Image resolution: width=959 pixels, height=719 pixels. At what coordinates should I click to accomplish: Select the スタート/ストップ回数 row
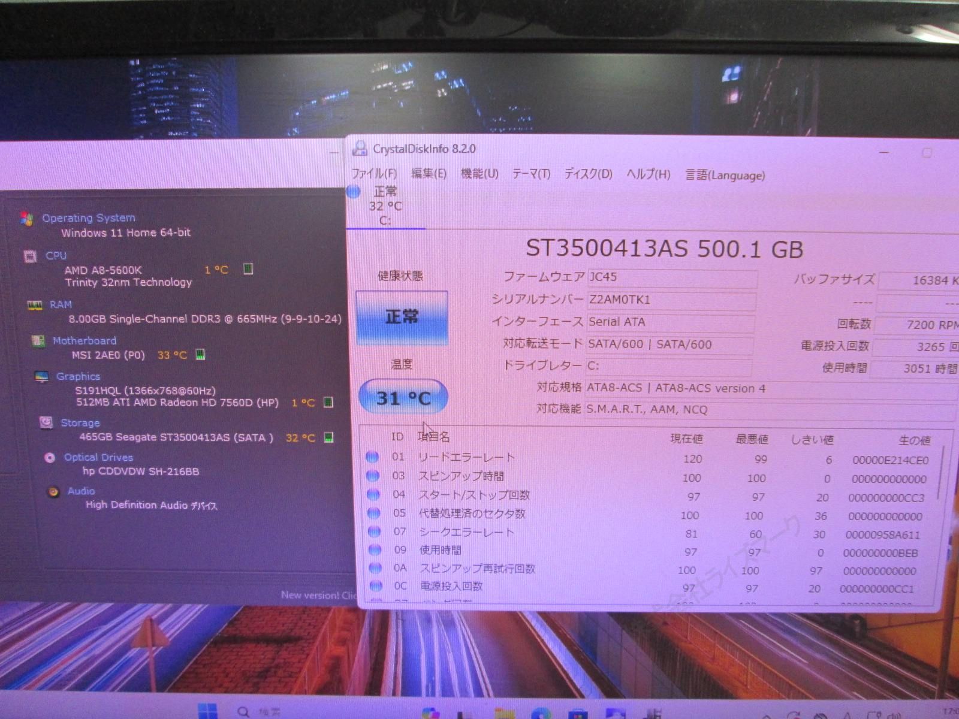click(649, 496)
